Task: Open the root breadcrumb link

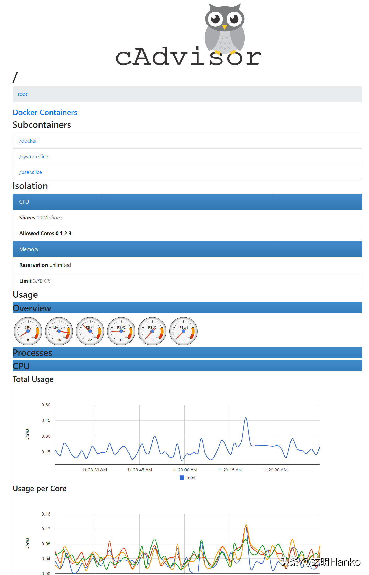Action: tap(23, 94)
